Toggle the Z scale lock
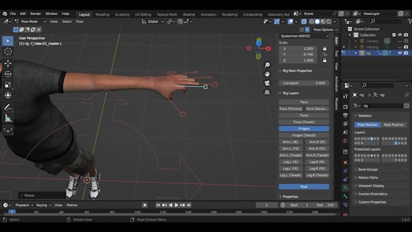Screen dimensions: 412x232 click(325, 61)
